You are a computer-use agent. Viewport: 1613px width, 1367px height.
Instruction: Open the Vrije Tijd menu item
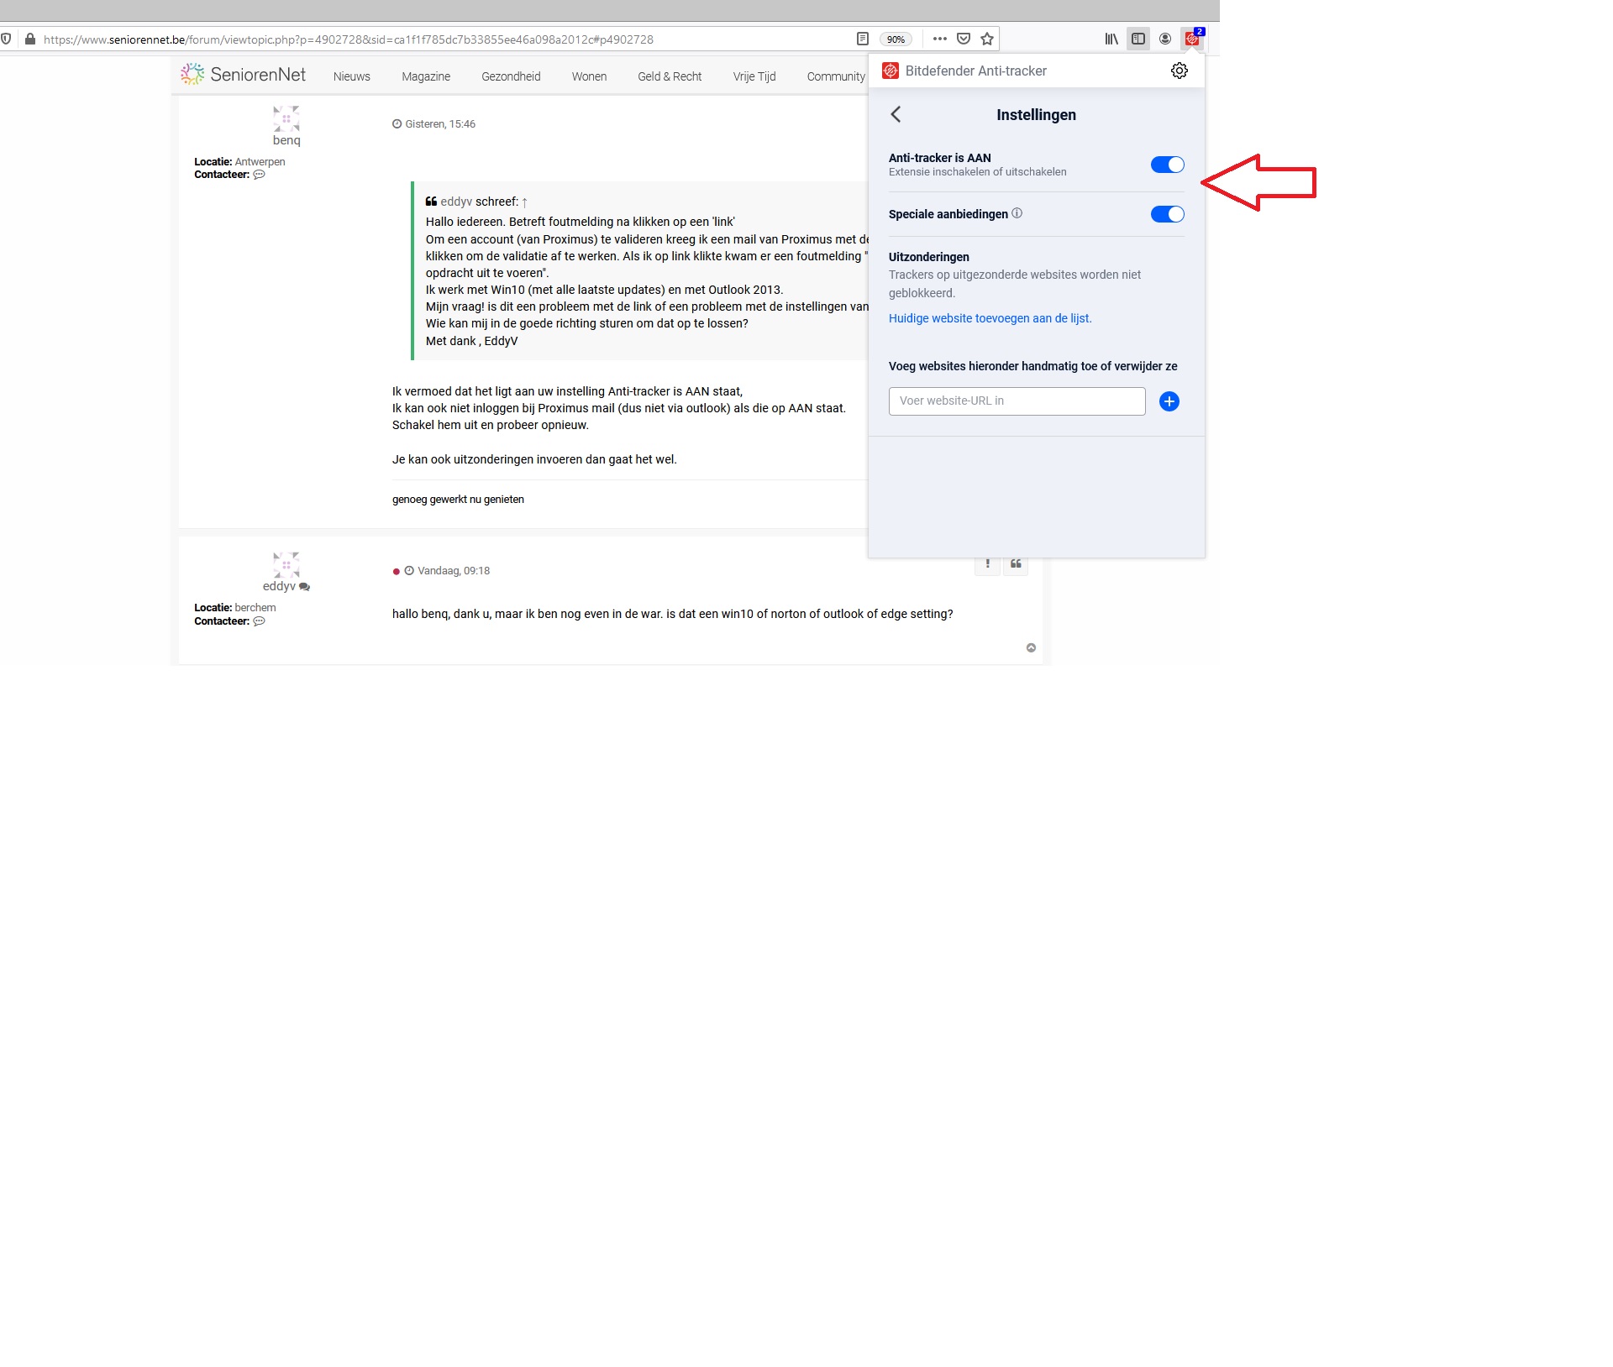(x=754, y=76)
